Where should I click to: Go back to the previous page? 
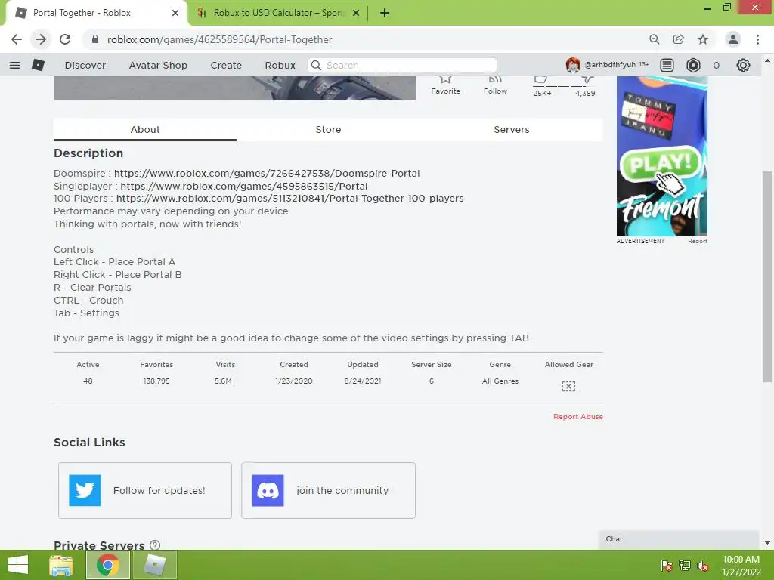tap(17, 39)
